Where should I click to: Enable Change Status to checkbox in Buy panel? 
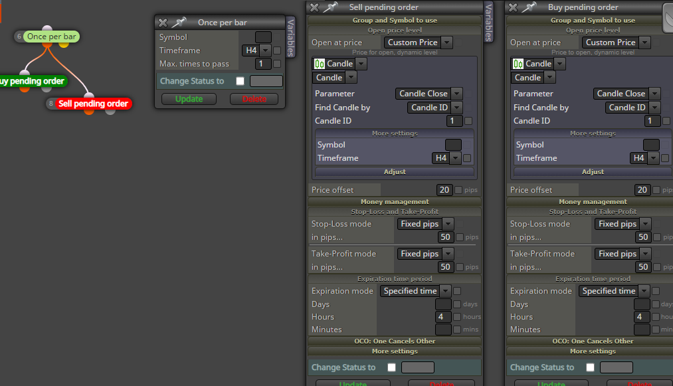[x=590, y=367]
